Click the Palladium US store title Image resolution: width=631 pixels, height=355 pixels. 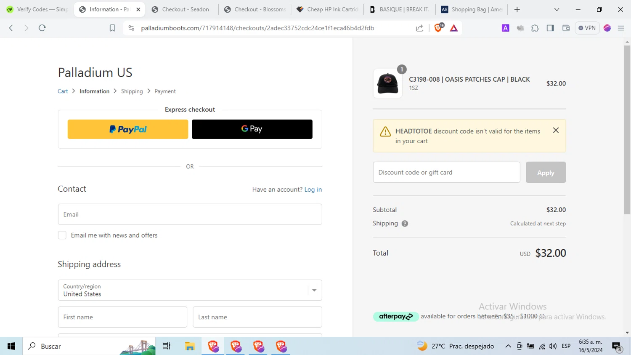tap(95, 72)
